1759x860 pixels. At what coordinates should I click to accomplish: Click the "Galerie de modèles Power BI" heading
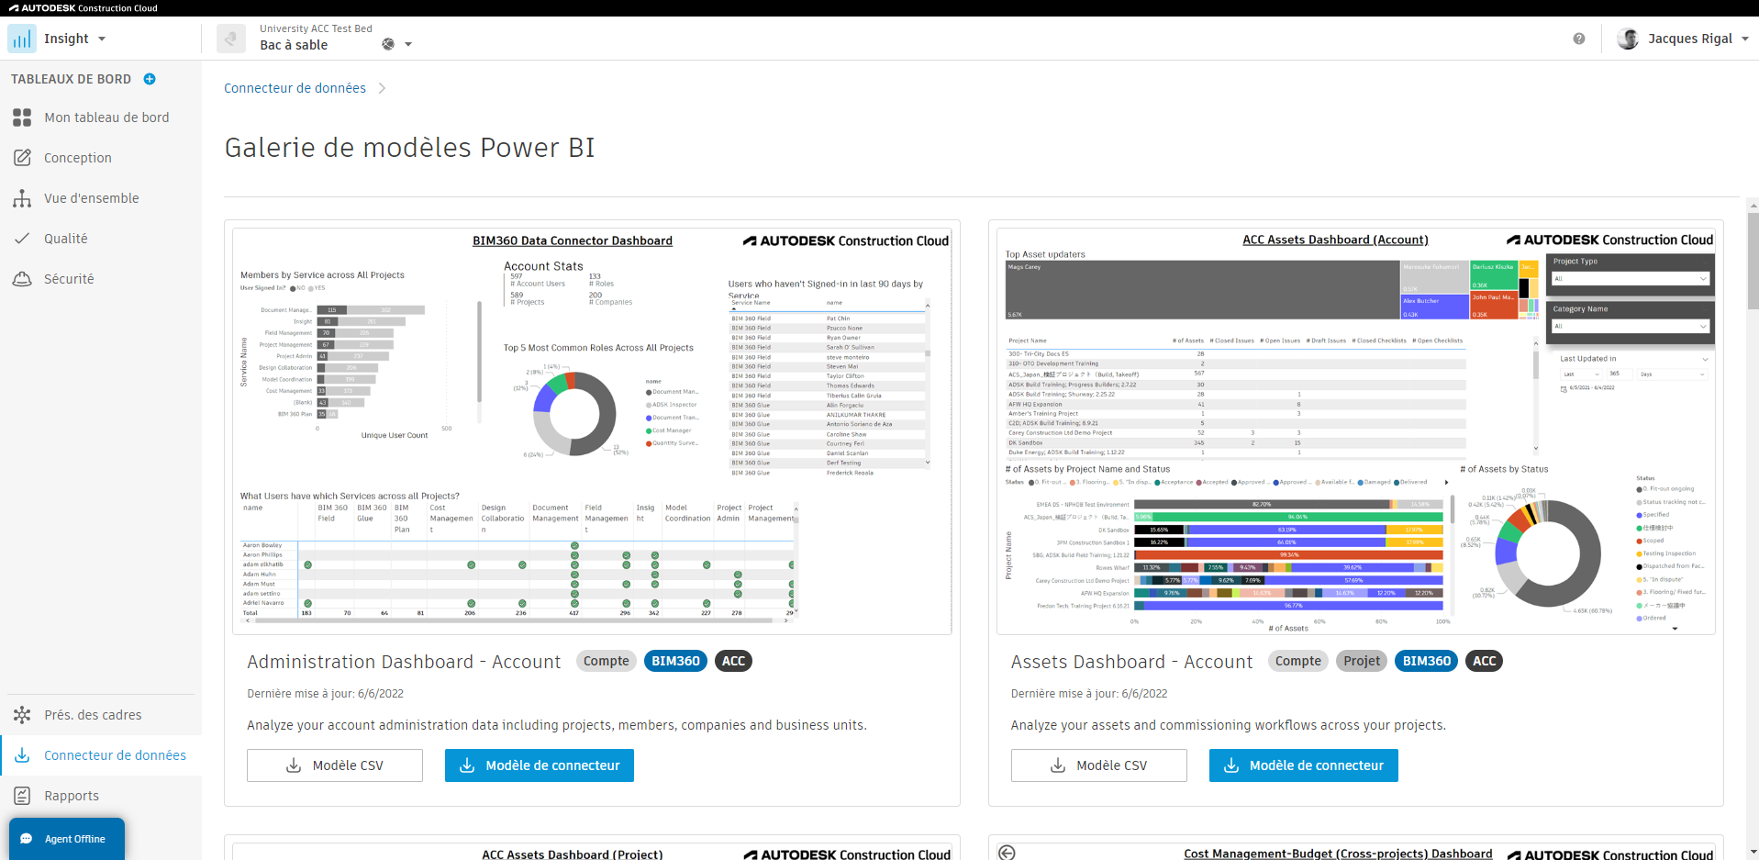(409, 148)
